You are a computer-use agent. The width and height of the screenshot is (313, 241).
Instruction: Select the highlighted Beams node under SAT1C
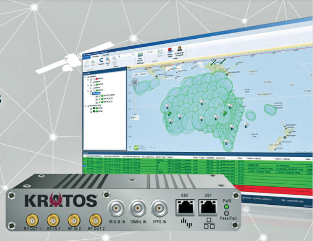point(96,93)
